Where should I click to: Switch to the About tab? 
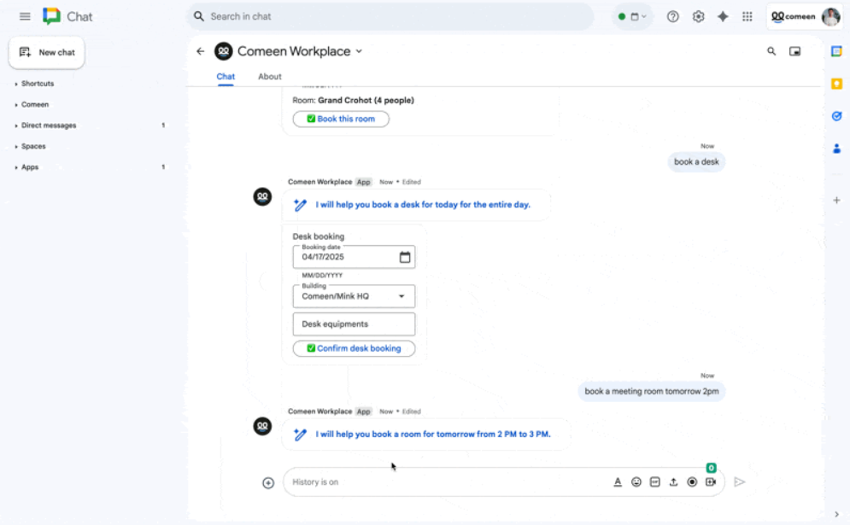[x=269, y=76]
